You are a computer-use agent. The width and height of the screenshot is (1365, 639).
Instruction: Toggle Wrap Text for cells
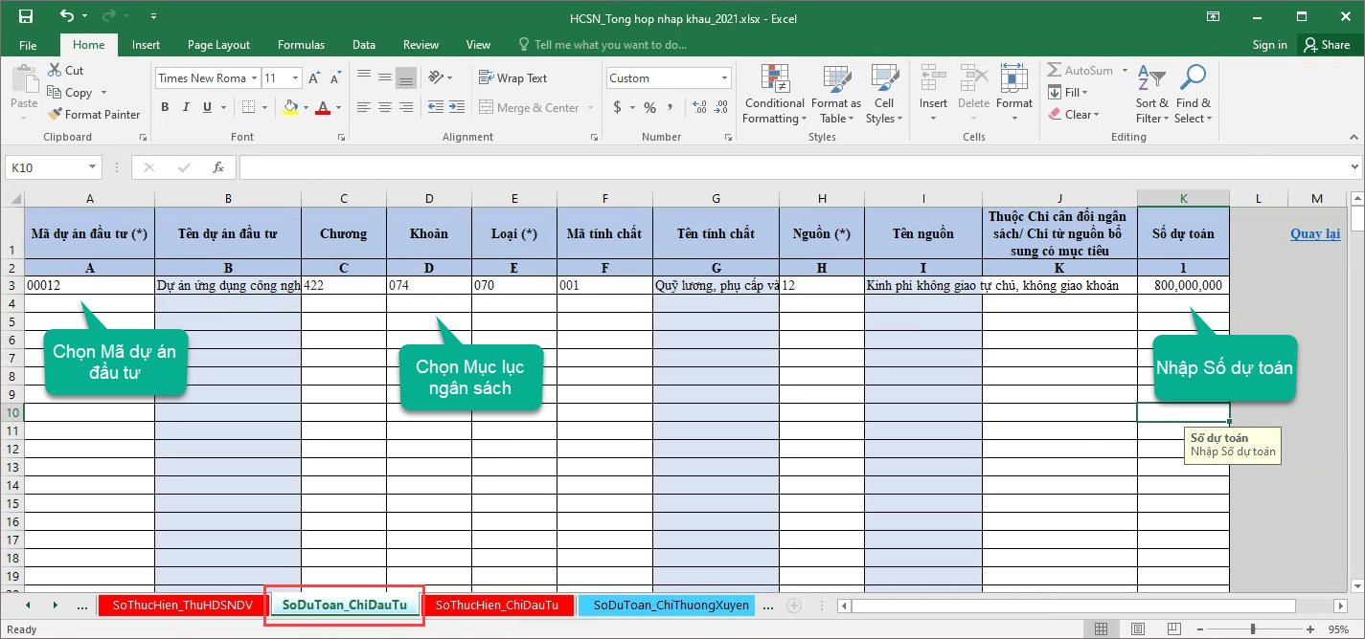click(512, 78)
